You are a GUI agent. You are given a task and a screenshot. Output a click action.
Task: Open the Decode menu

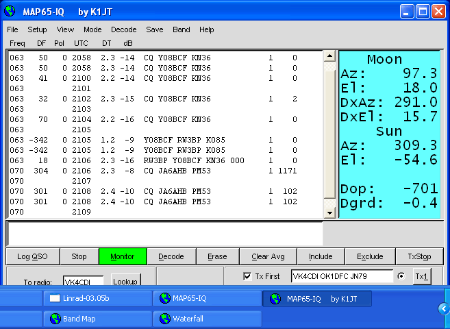point(124,29)
